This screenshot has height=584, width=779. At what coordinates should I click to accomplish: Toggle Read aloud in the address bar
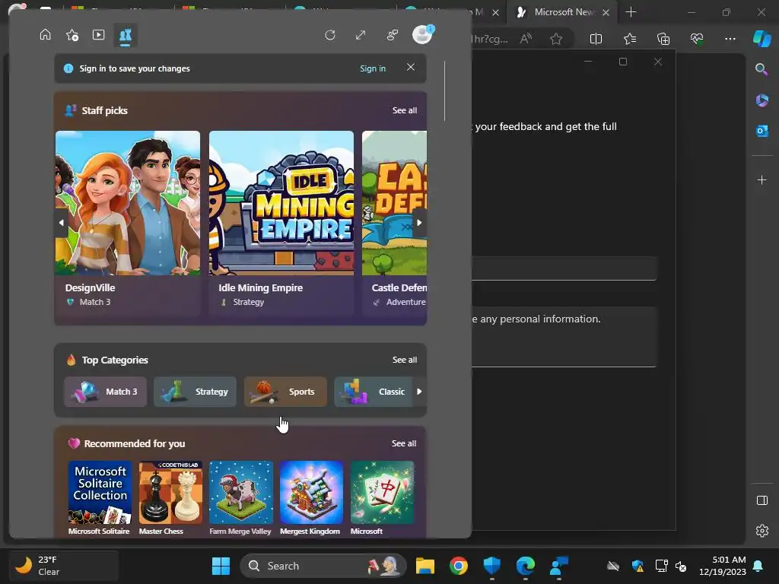pyautogui.click(x=526, y=38)
